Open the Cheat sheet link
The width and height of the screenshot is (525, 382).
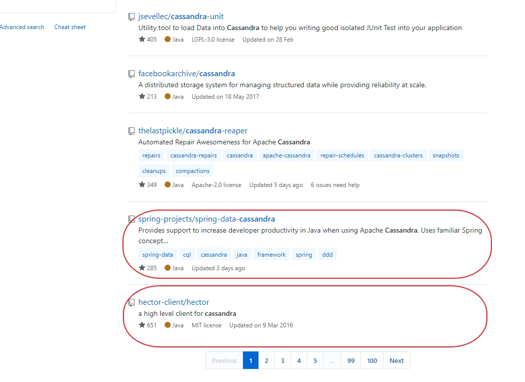coord(70,27)
